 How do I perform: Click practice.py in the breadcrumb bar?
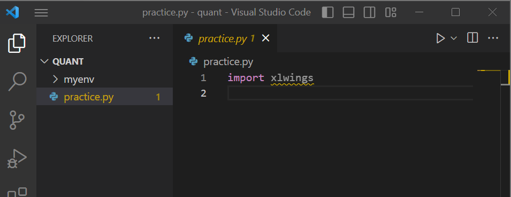pyautogui.click(x=228, y=62)
